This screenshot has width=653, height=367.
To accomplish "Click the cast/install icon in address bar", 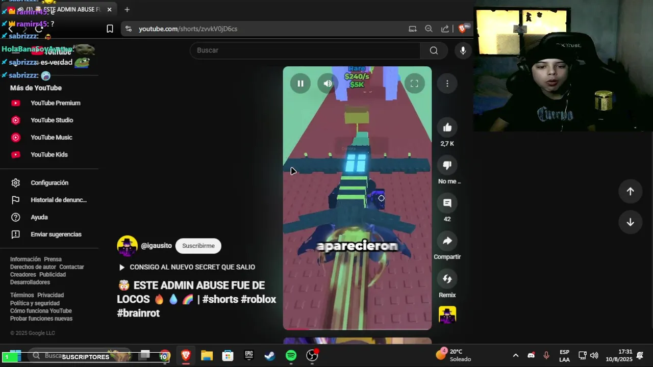I will [413, 29].
